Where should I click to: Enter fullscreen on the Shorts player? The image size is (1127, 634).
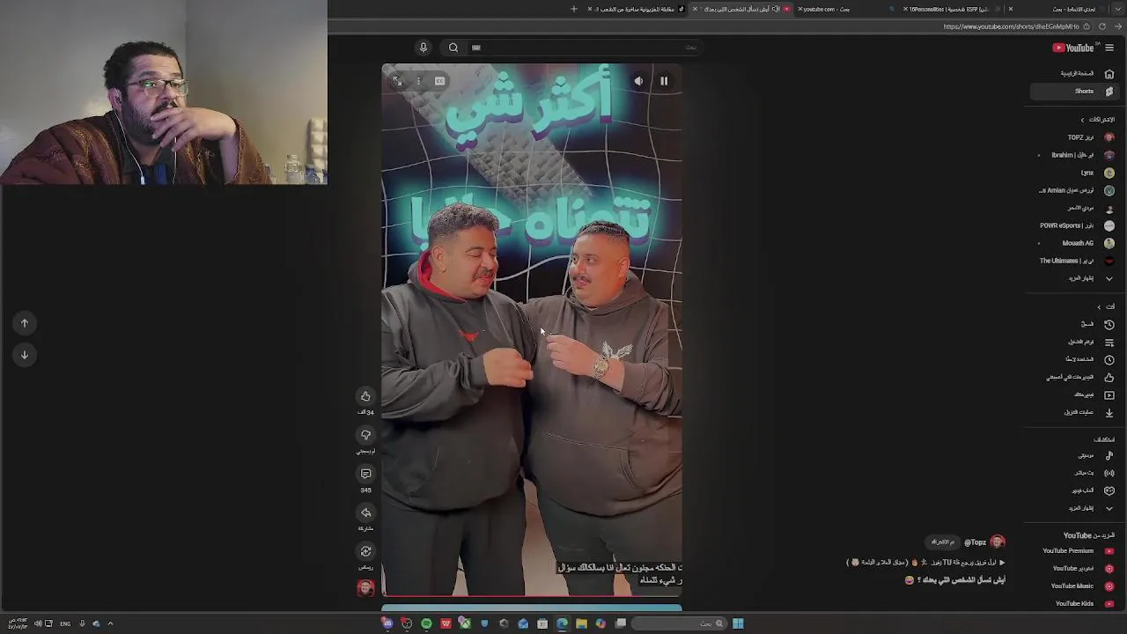point(396,81)
